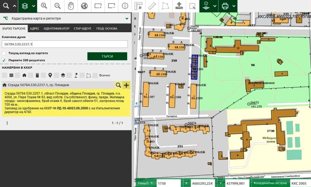The width and height of the screenshot is (311, 187).
Task: Click the zoom out magnifier tool
Action: click(x=57, y=6)
